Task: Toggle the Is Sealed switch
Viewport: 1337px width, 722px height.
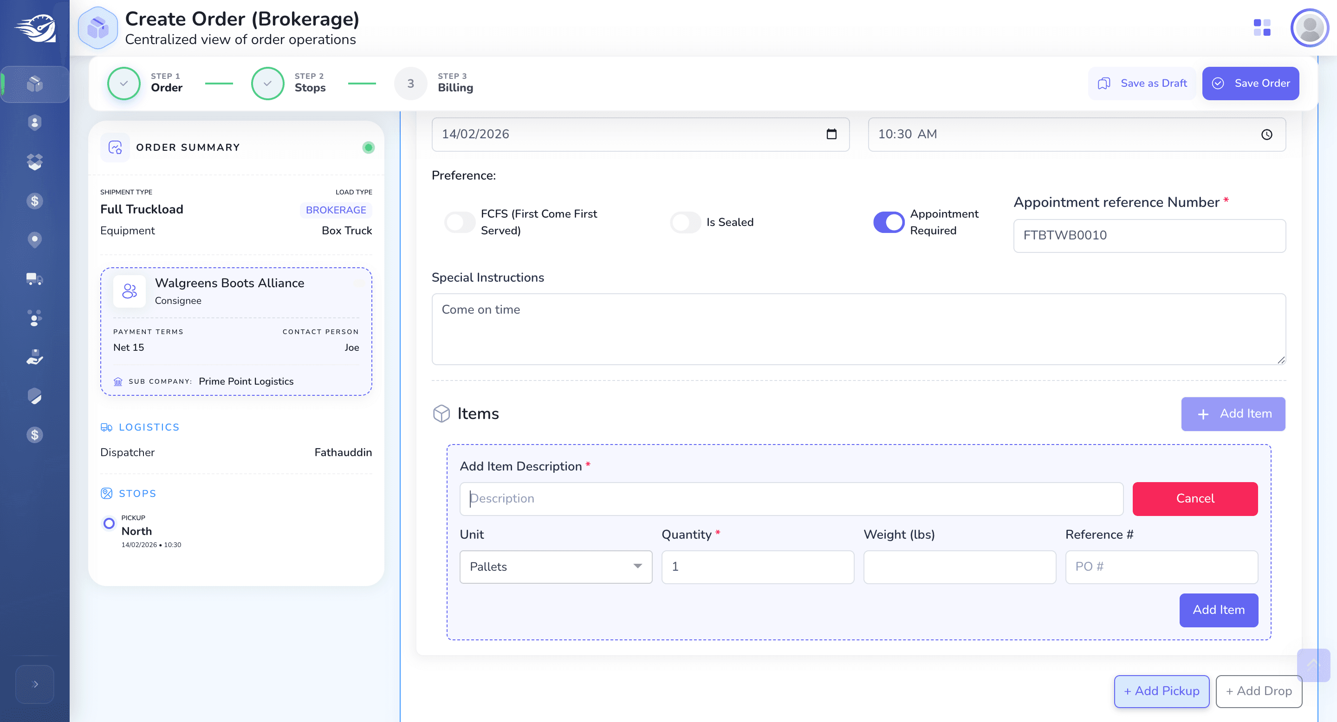Action: tap(685, 222)
